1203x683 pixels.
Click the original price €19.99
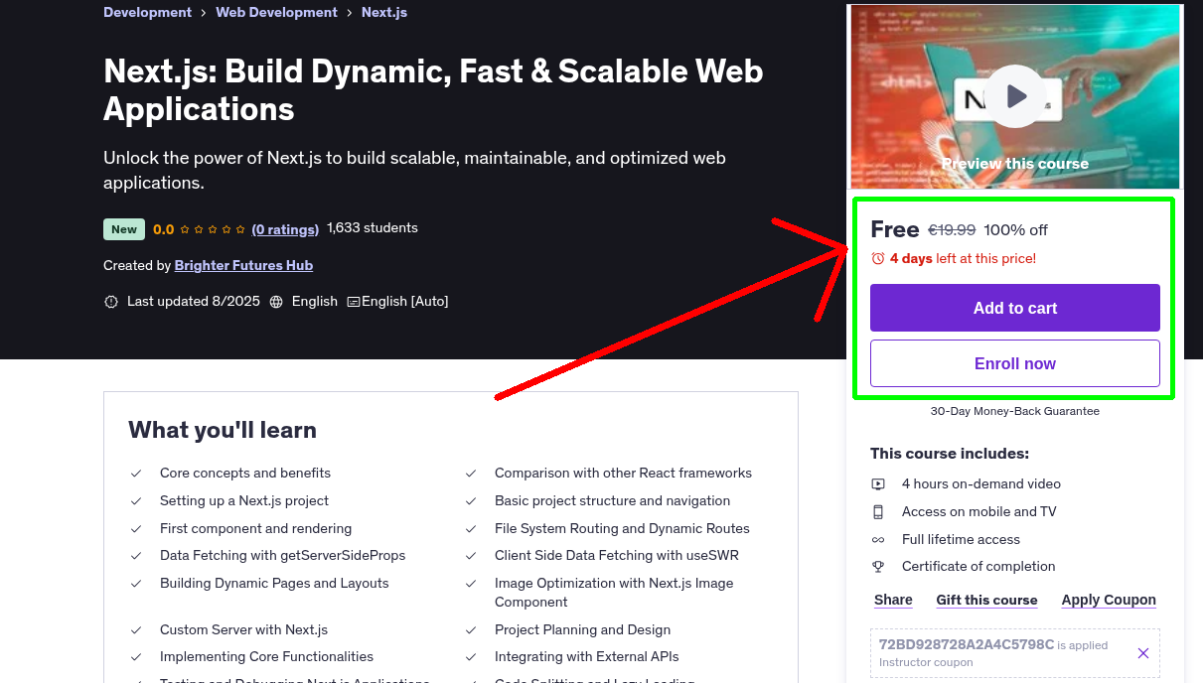tap(952, 230)
